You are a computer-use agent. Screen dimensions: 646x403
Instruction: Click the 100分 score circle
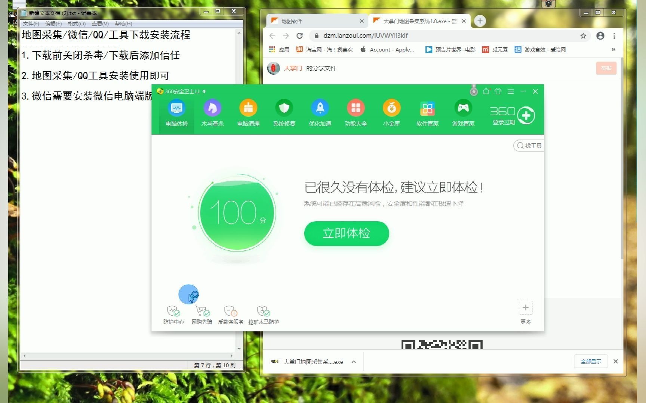point(237,212)
